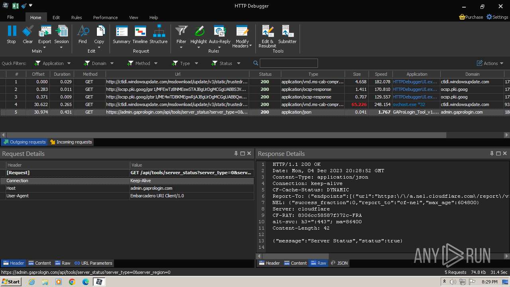
Task: Pin the Response Details panel
Action: coord(492,153)
